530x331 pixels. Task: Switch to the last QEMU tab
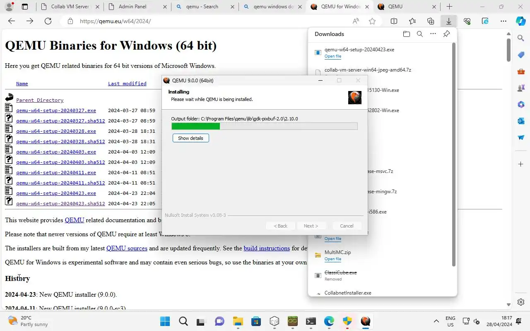click(407, 7)
